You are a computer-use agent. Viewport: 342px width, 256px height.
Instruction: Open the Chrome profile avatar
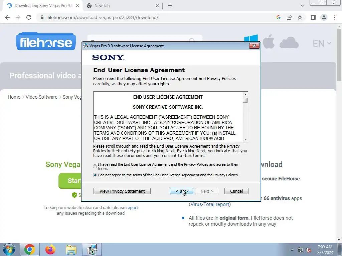point(324,17)
